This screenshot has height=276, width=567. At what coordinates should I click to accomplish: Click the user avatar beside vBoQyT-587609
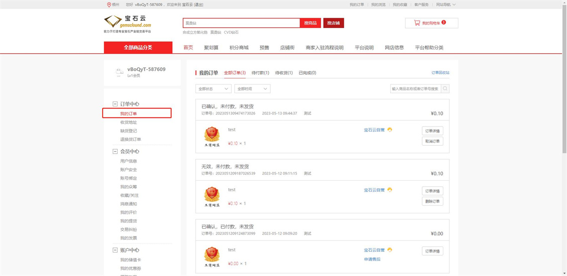119,72
